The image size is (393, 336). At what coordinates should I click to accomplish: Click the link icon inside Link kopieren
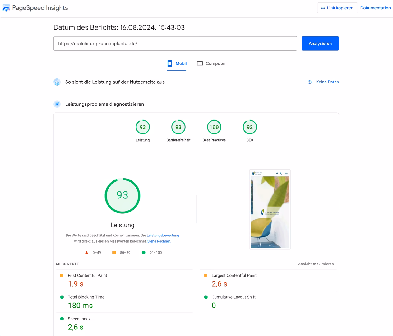pos(324,8)
